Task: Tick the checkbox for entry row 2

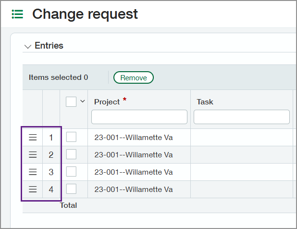Action: click(x=71, y=155)
